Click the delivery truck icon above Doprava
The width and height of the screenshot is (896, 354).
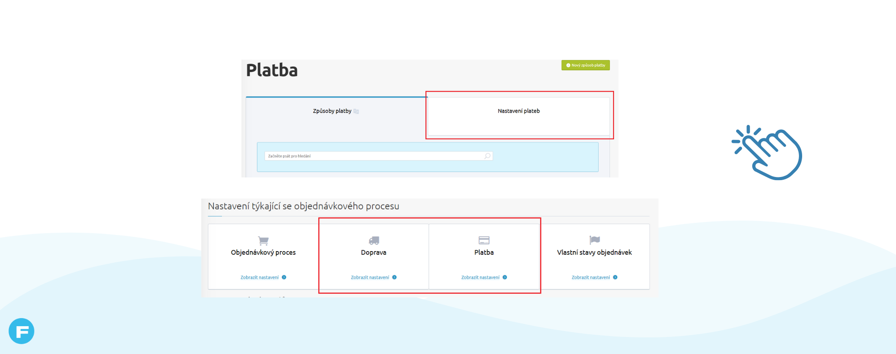tap(374, 241)
